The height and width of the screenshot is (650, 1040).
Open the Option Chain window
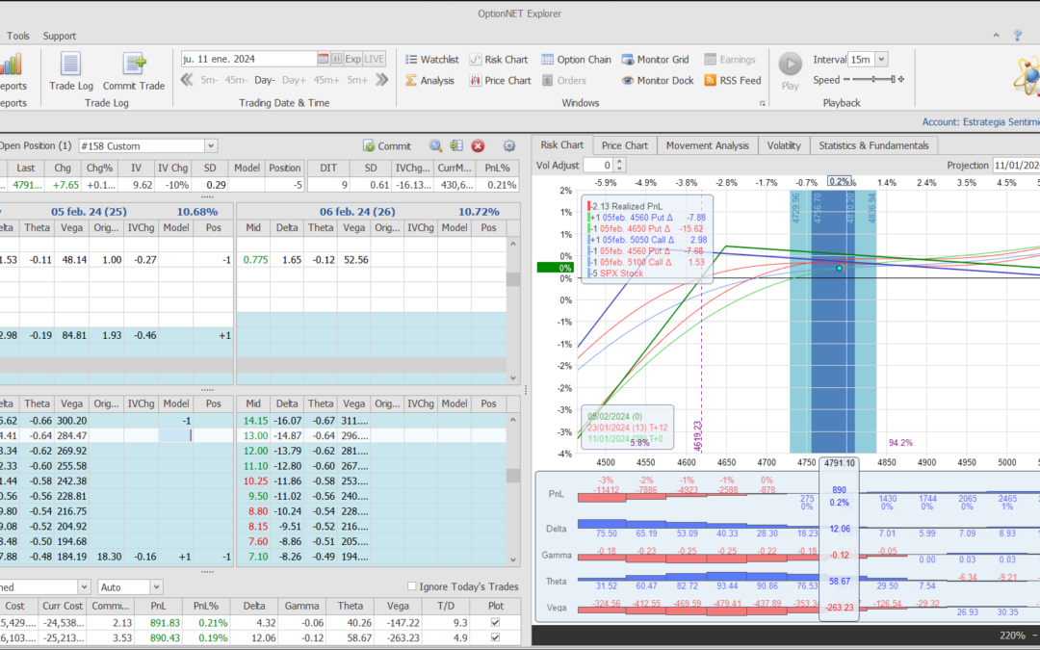tap(576, 60)
